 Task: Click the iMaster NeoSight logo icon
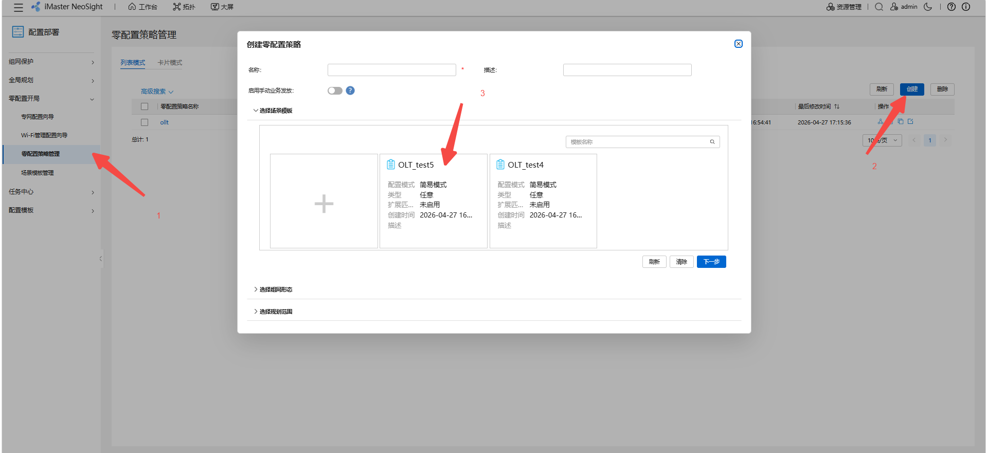click(36, 7)
